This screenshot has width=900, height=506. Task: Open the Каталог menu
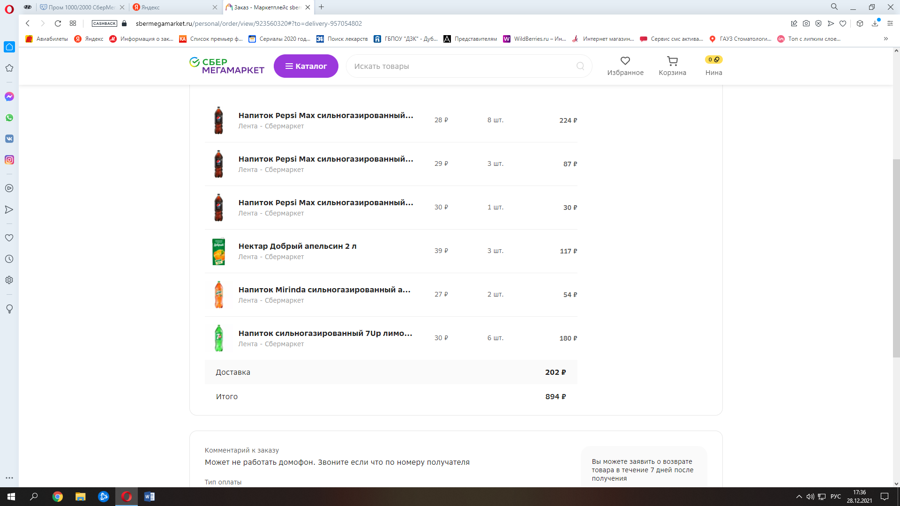(306, 66)
